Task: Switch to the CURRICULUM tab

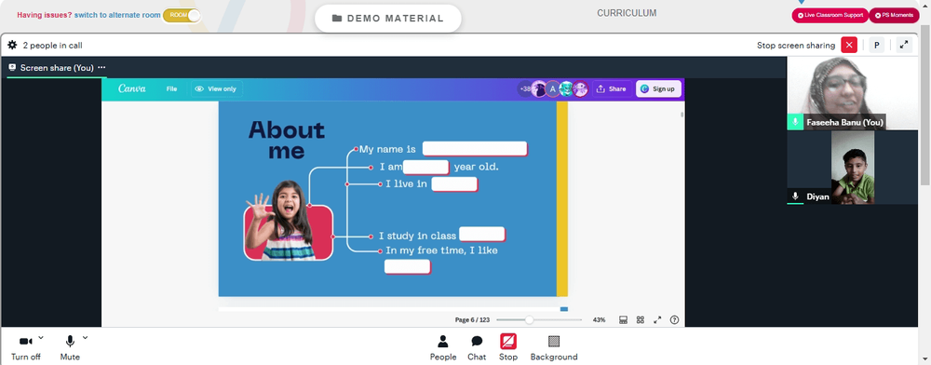Action: [627, 13]
